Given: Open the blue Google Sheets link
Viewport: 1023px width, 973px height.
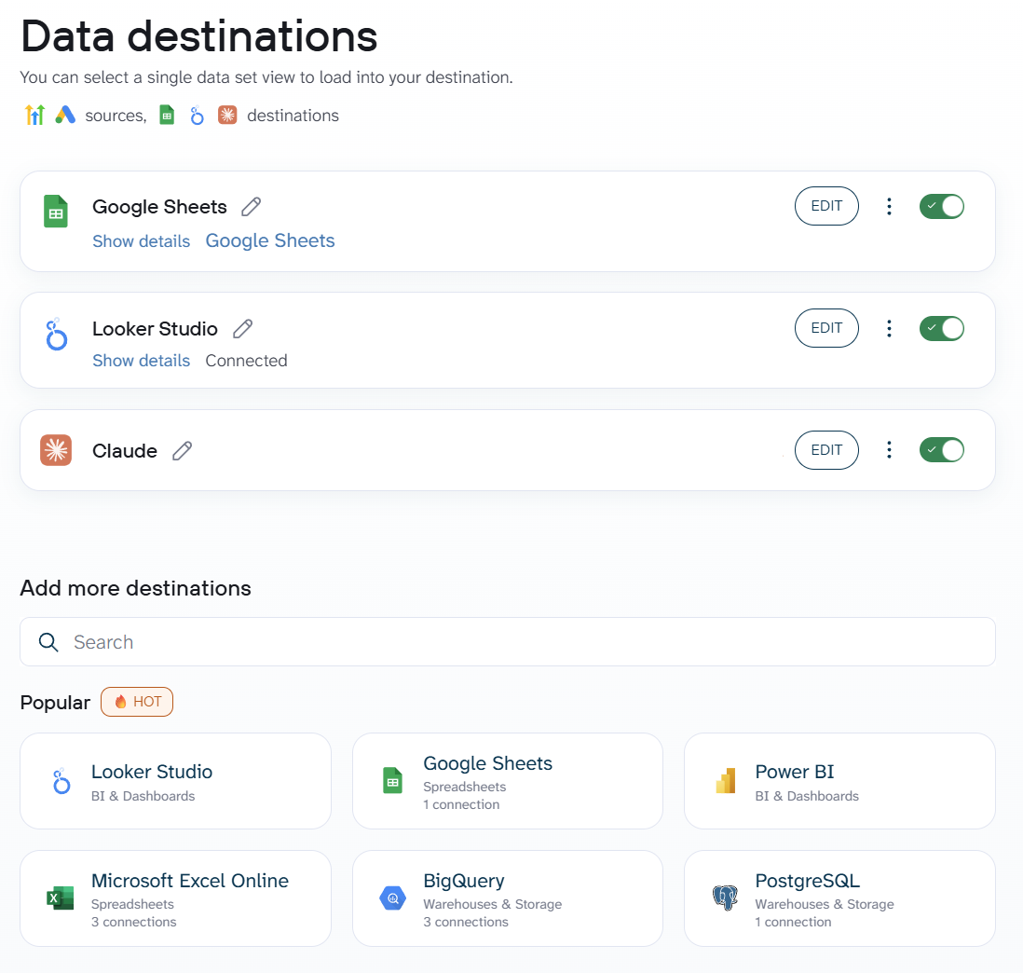Looking at the screenshot, I should coord(270,240).
